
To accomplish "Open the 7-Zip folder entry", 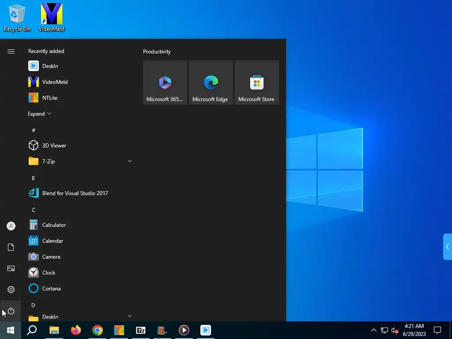I will (x=80, y=161).
